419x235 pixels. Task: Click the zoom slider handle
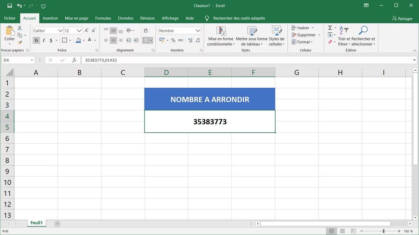(x=383, y=231)
